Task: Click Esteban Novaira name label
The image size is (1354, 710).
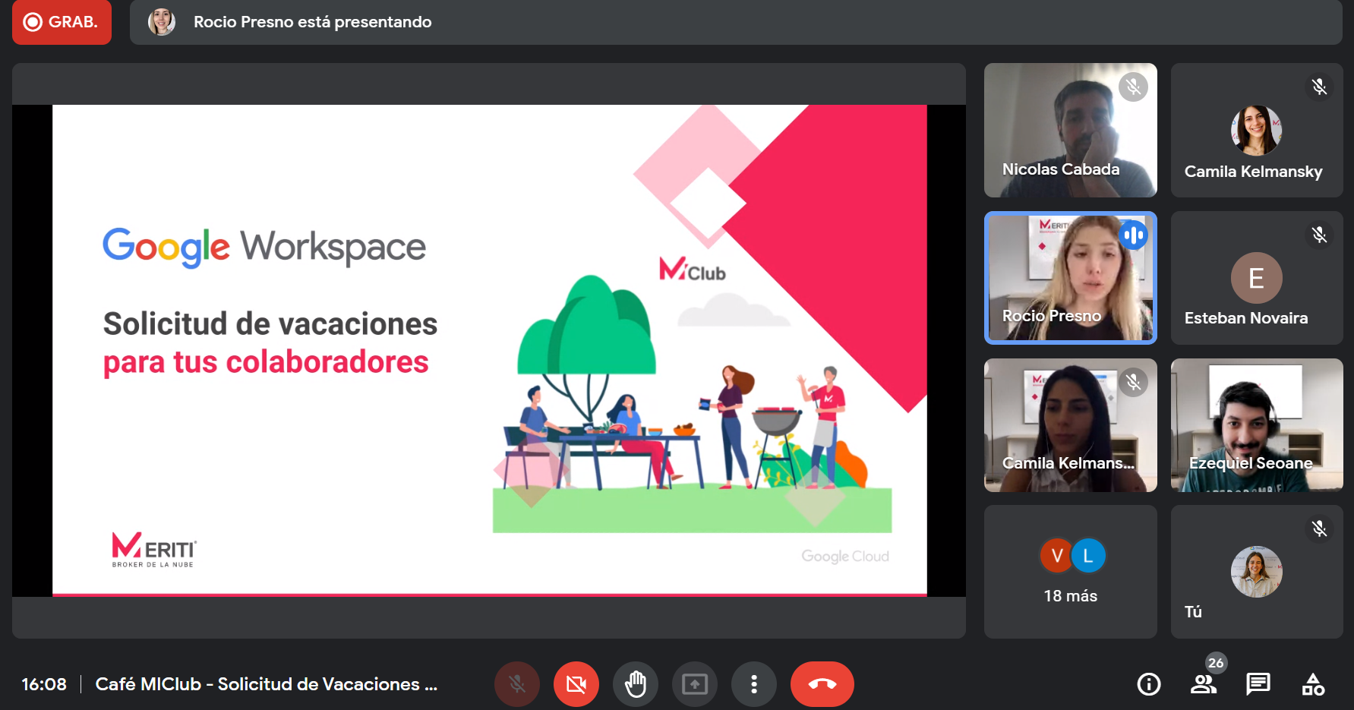Action: [x=1246, y=318]
